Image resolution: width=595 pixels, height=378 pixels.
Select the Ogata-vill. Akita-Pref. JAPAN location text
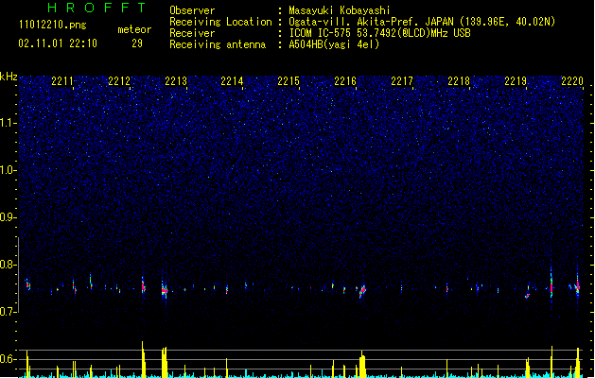tap(422, 22)
